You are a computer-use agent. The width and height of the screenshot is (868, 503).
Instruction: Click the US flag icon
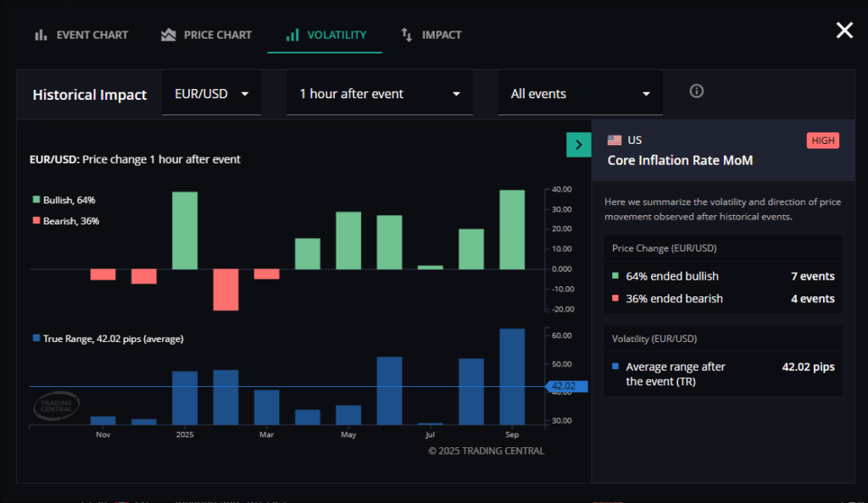(615, 141)
